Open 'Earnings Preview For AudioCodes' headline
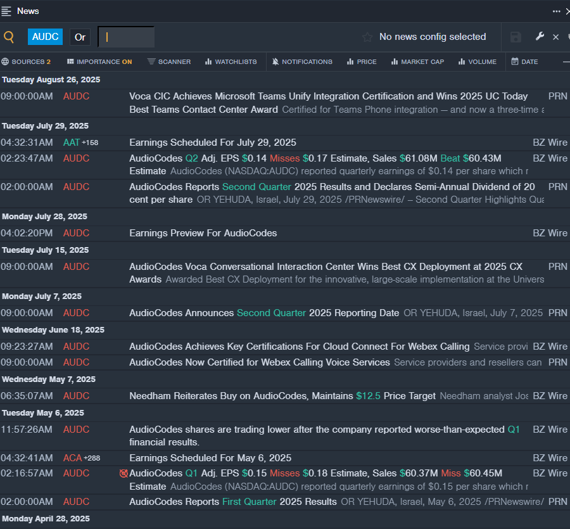The height and width of the screenshot is (529, 570). [203, 233]
